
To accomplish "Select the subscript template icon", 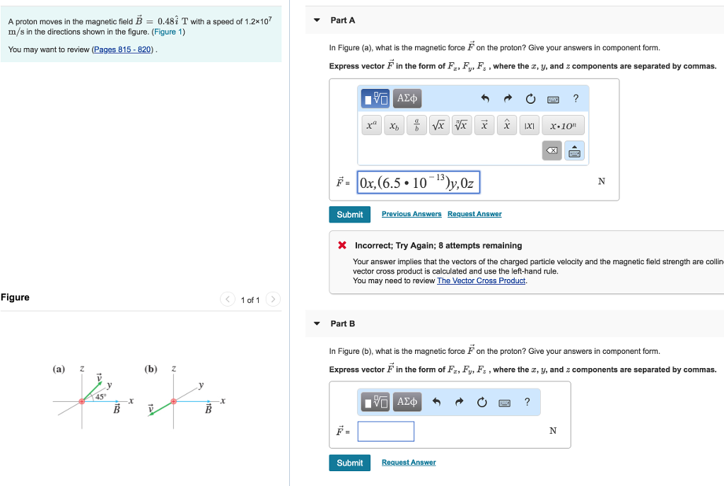I will click(x=394, y=125).
